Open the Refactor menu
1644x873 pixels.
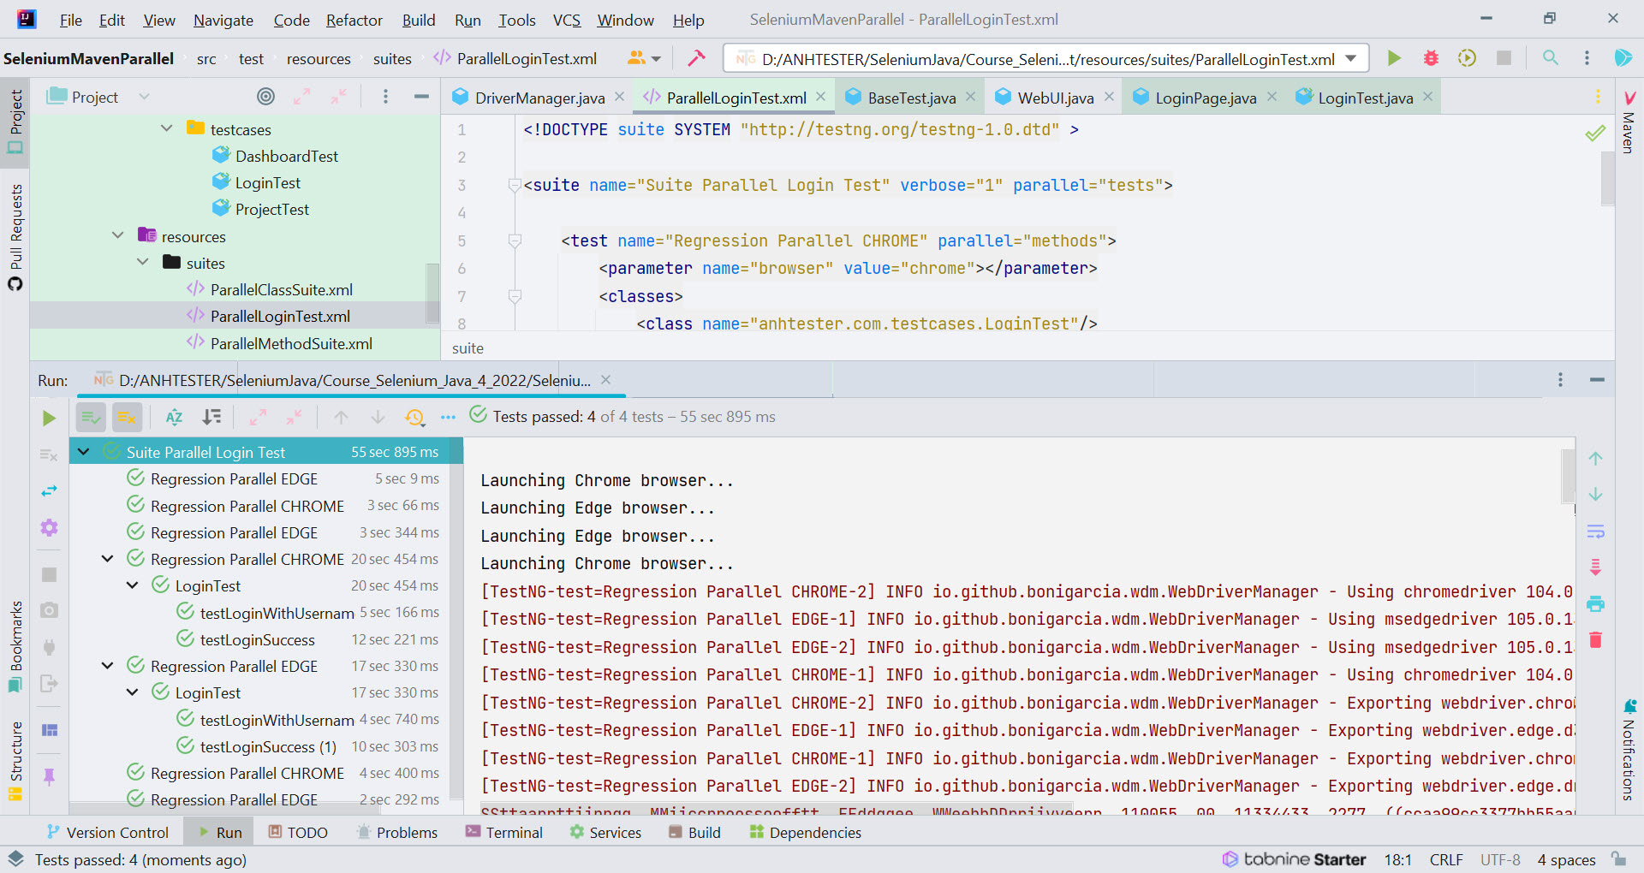click(354, 20)
